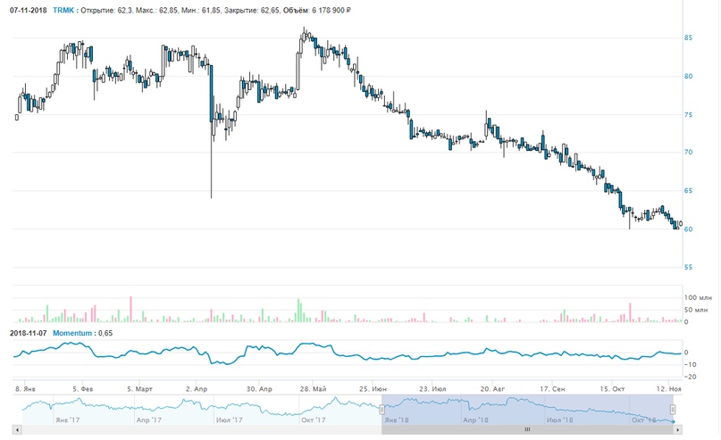Click the '28. Май' date axis label

point(314,389)
